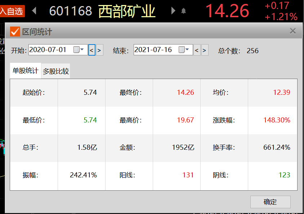
Task: Click the stock name 西部矿业
Action: [127, 11]
